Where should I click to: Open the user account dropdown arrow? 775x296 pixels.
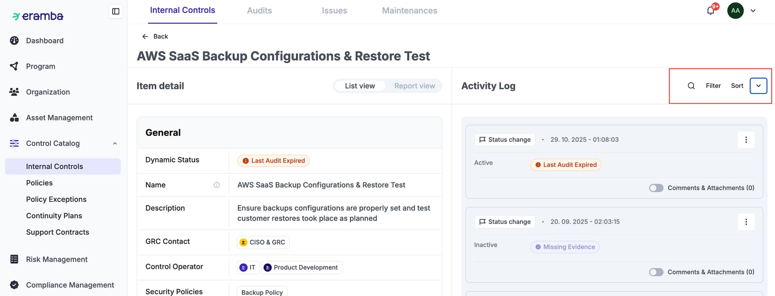pos(753,11)
